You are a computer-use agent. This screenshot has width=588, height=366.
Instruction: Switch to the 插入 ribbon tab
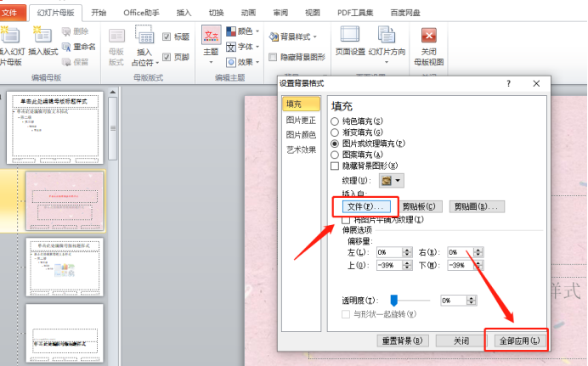(184, 13)
